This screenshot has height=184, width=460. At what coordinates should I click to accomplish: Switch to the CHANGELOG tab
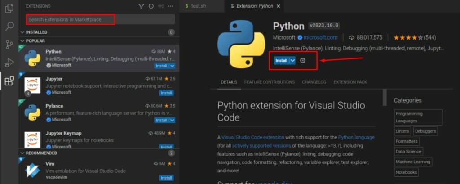pos(314,82)
